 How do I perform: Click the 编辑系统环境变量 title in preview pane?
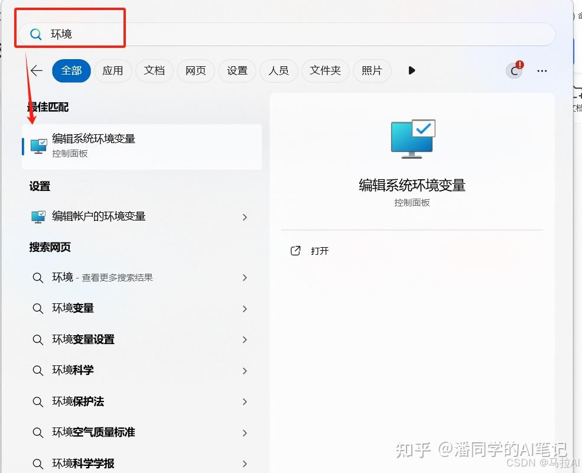(x=412, y=185)
